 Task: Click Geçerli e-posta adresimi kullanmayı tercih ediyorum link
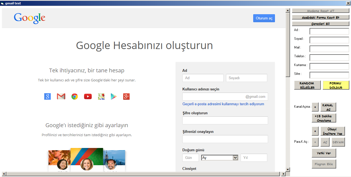[223, 104]
